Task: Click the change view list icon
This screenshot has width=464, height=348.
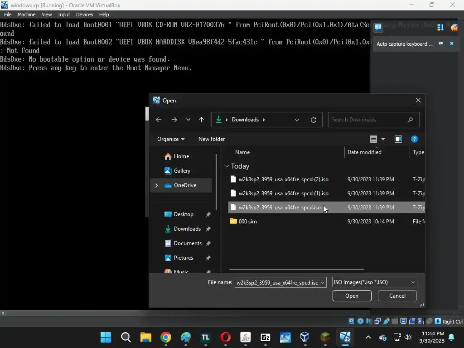Action: pos(373,139)
